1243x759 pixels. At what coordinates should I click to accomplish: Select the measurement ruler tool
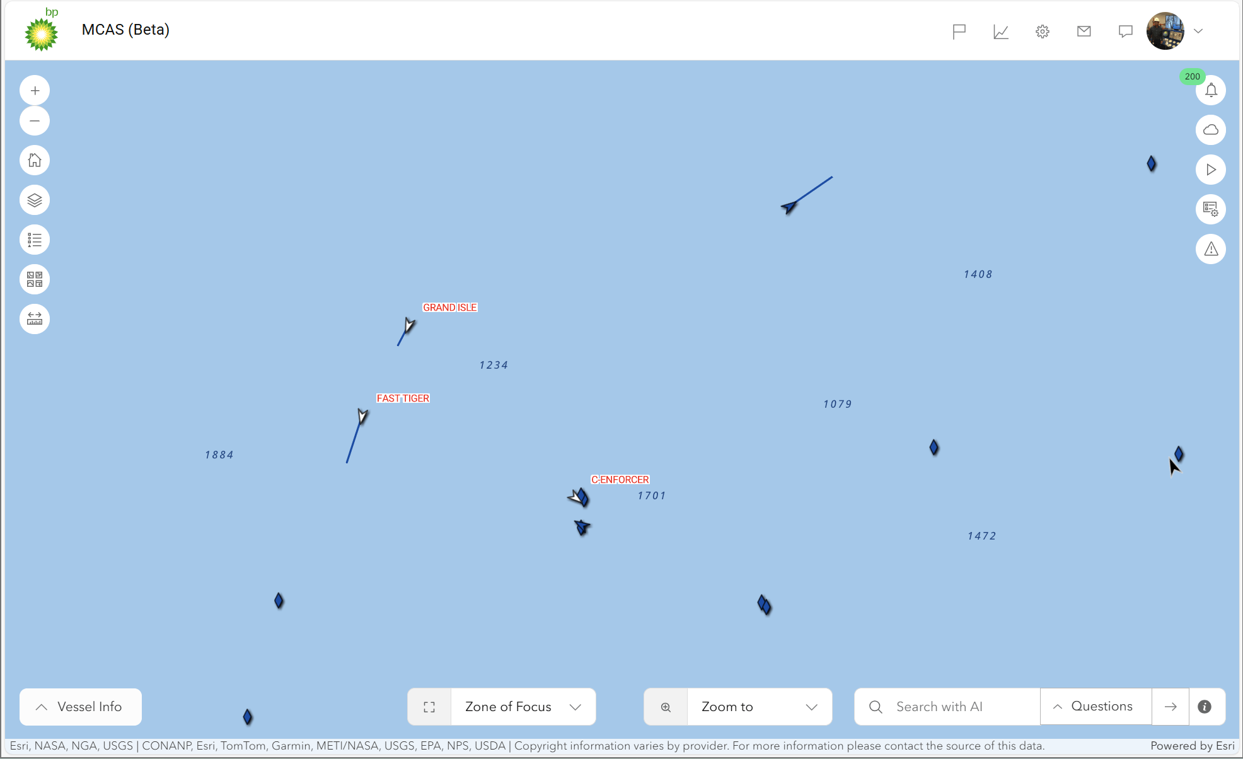(x=35, y=319)
